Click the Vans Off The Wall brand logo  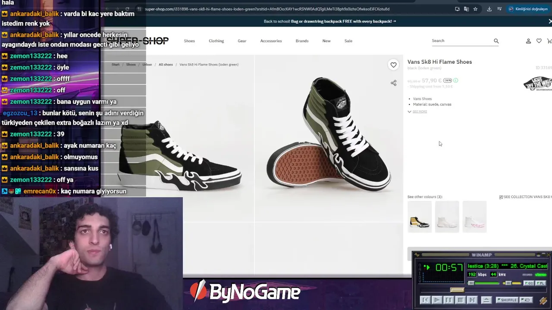pos(537,83)
